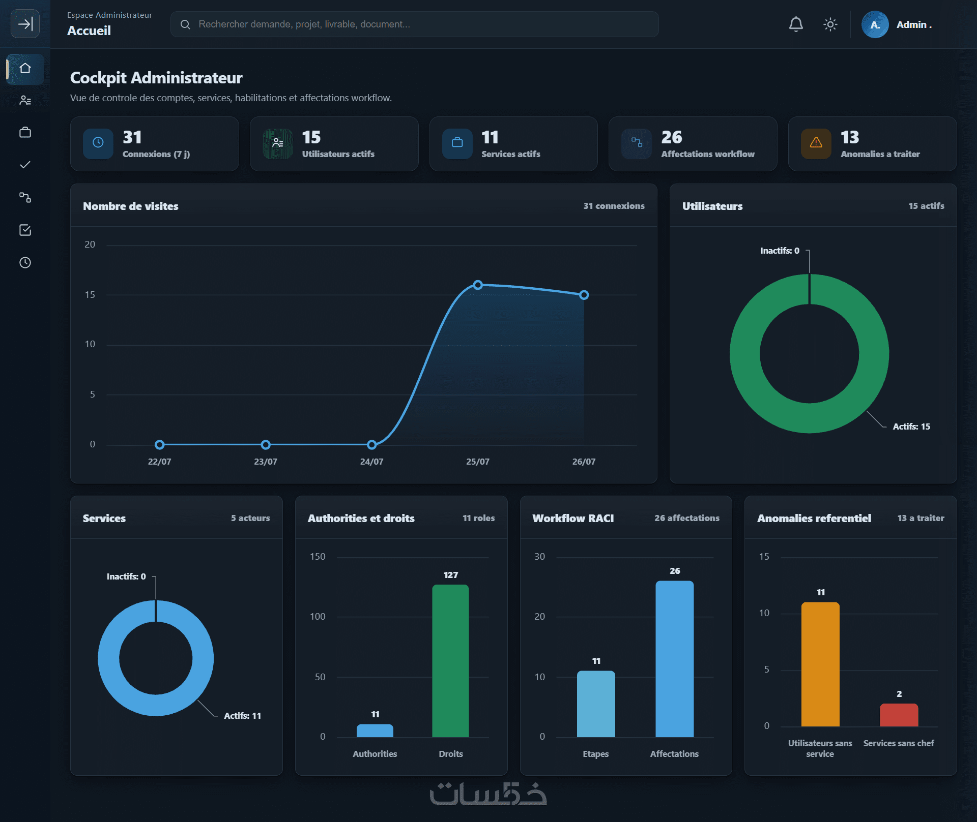Expand the sidebar with arrow icon
Image resolution: width=977 pixels, height=822 pixels.
point(25,24)
